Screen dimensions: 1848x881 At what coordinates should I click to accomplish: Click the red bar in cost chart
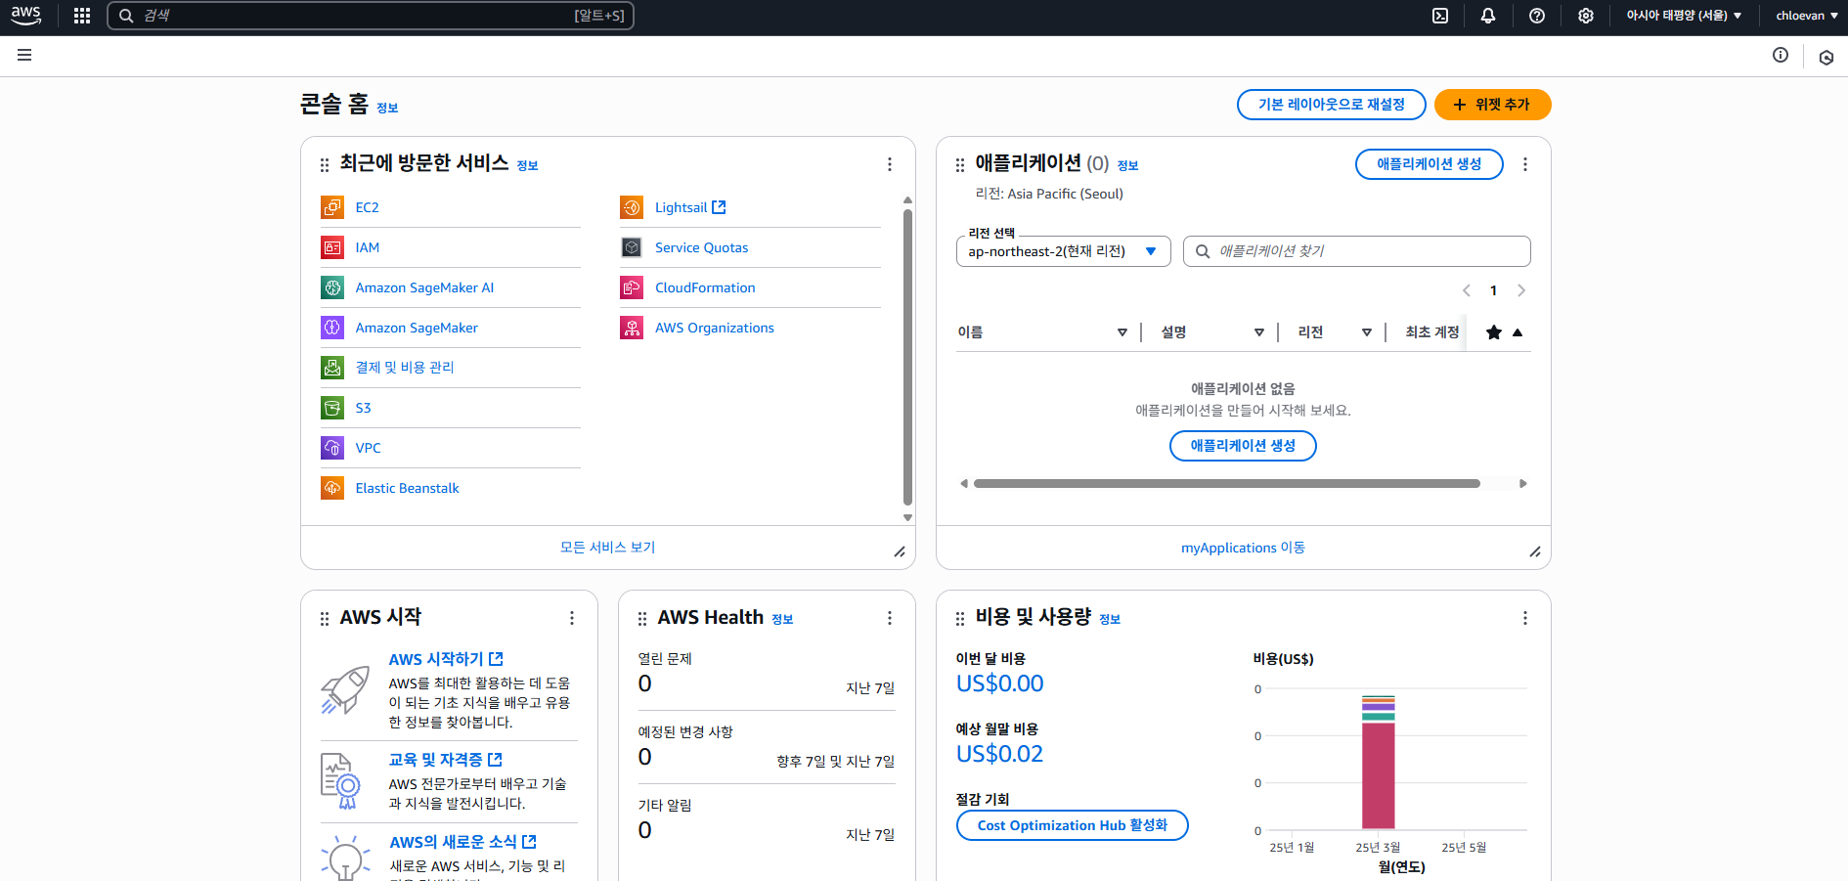click(x=1379, y=775)
